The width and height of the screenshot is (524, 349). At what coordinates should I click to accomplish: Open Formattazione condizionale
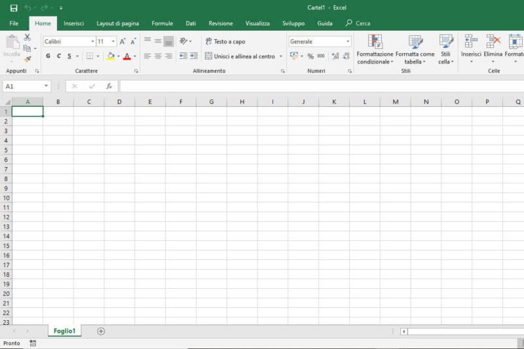375,49
